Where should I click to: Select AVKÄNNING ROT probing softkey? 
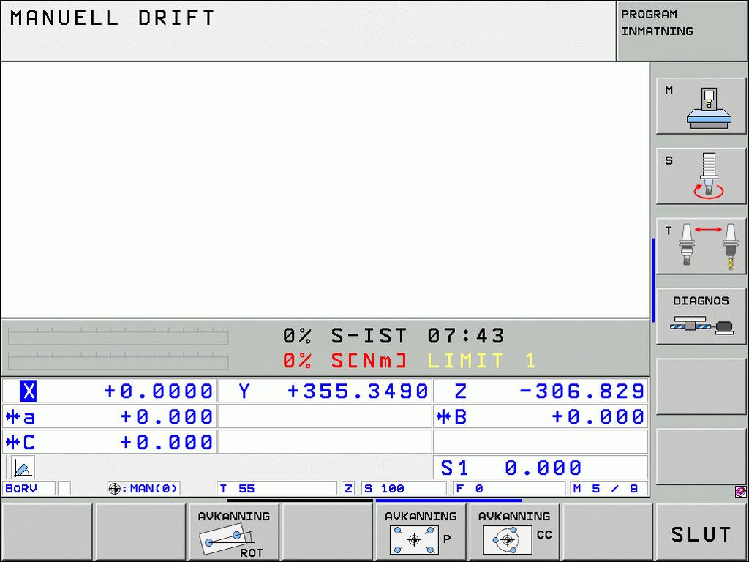tap(233, 533)
